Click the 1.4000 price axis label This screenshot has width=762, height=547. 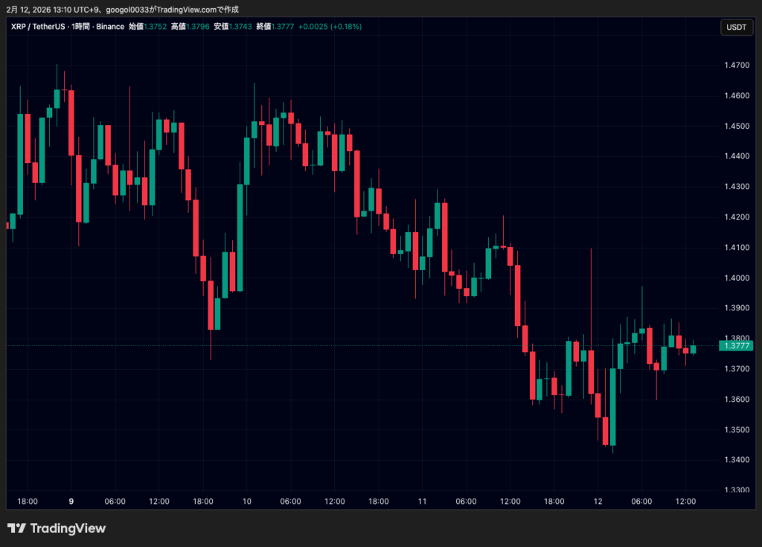point(735,278)
